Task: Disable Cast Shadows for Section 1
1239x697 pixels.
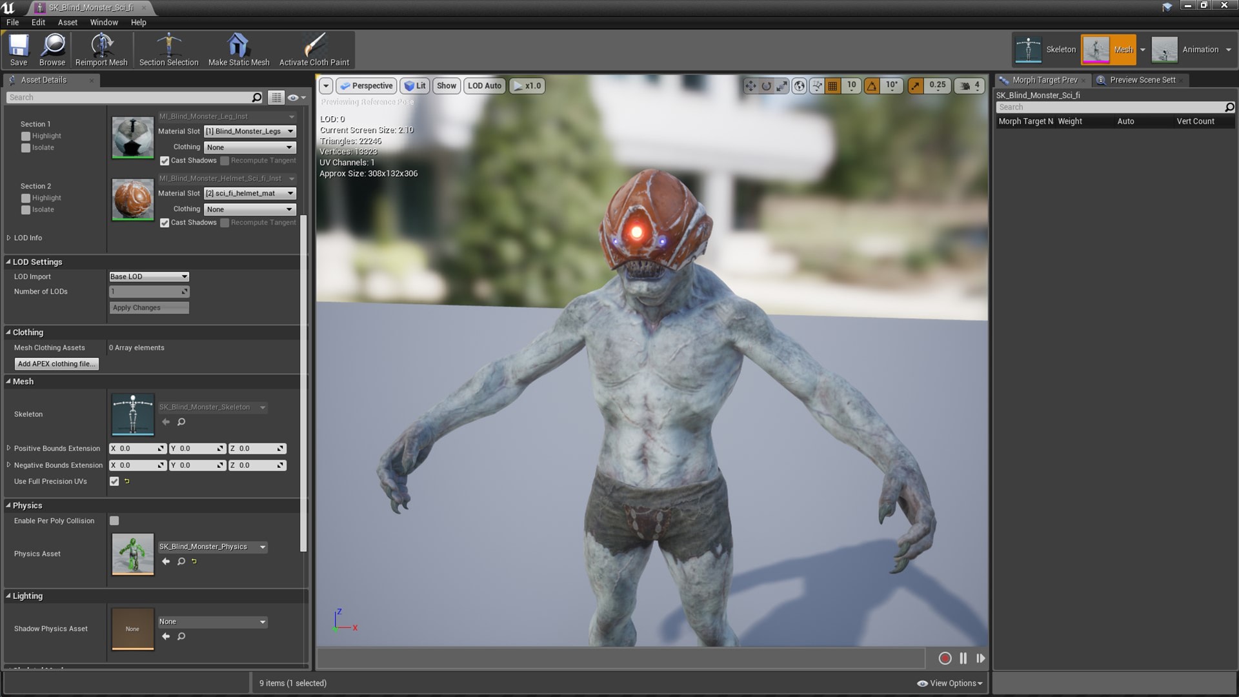Action: 165,161
